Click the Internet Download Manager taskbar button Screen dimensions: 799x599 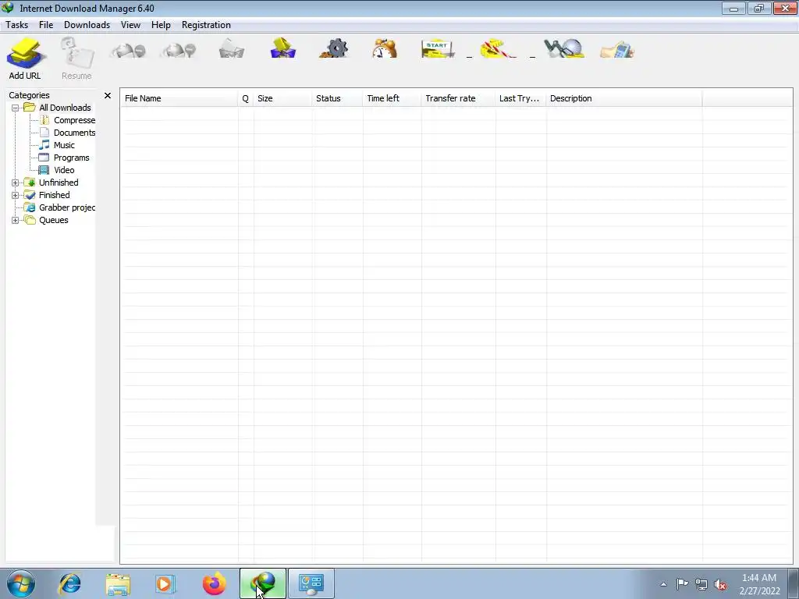(x=263, y=583)
